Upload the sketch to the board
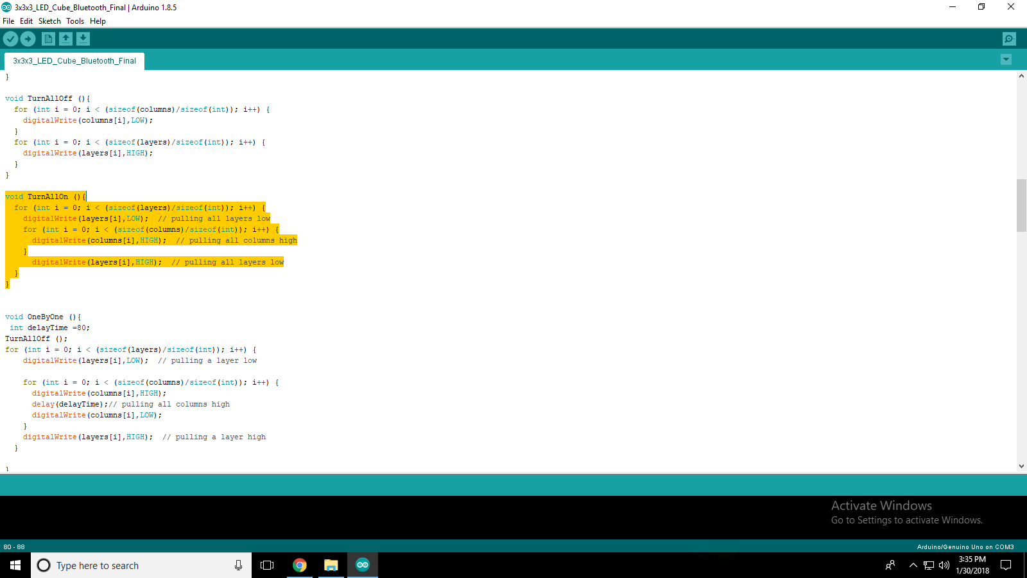Screen dimensions: 1027x578 (28, 39)
